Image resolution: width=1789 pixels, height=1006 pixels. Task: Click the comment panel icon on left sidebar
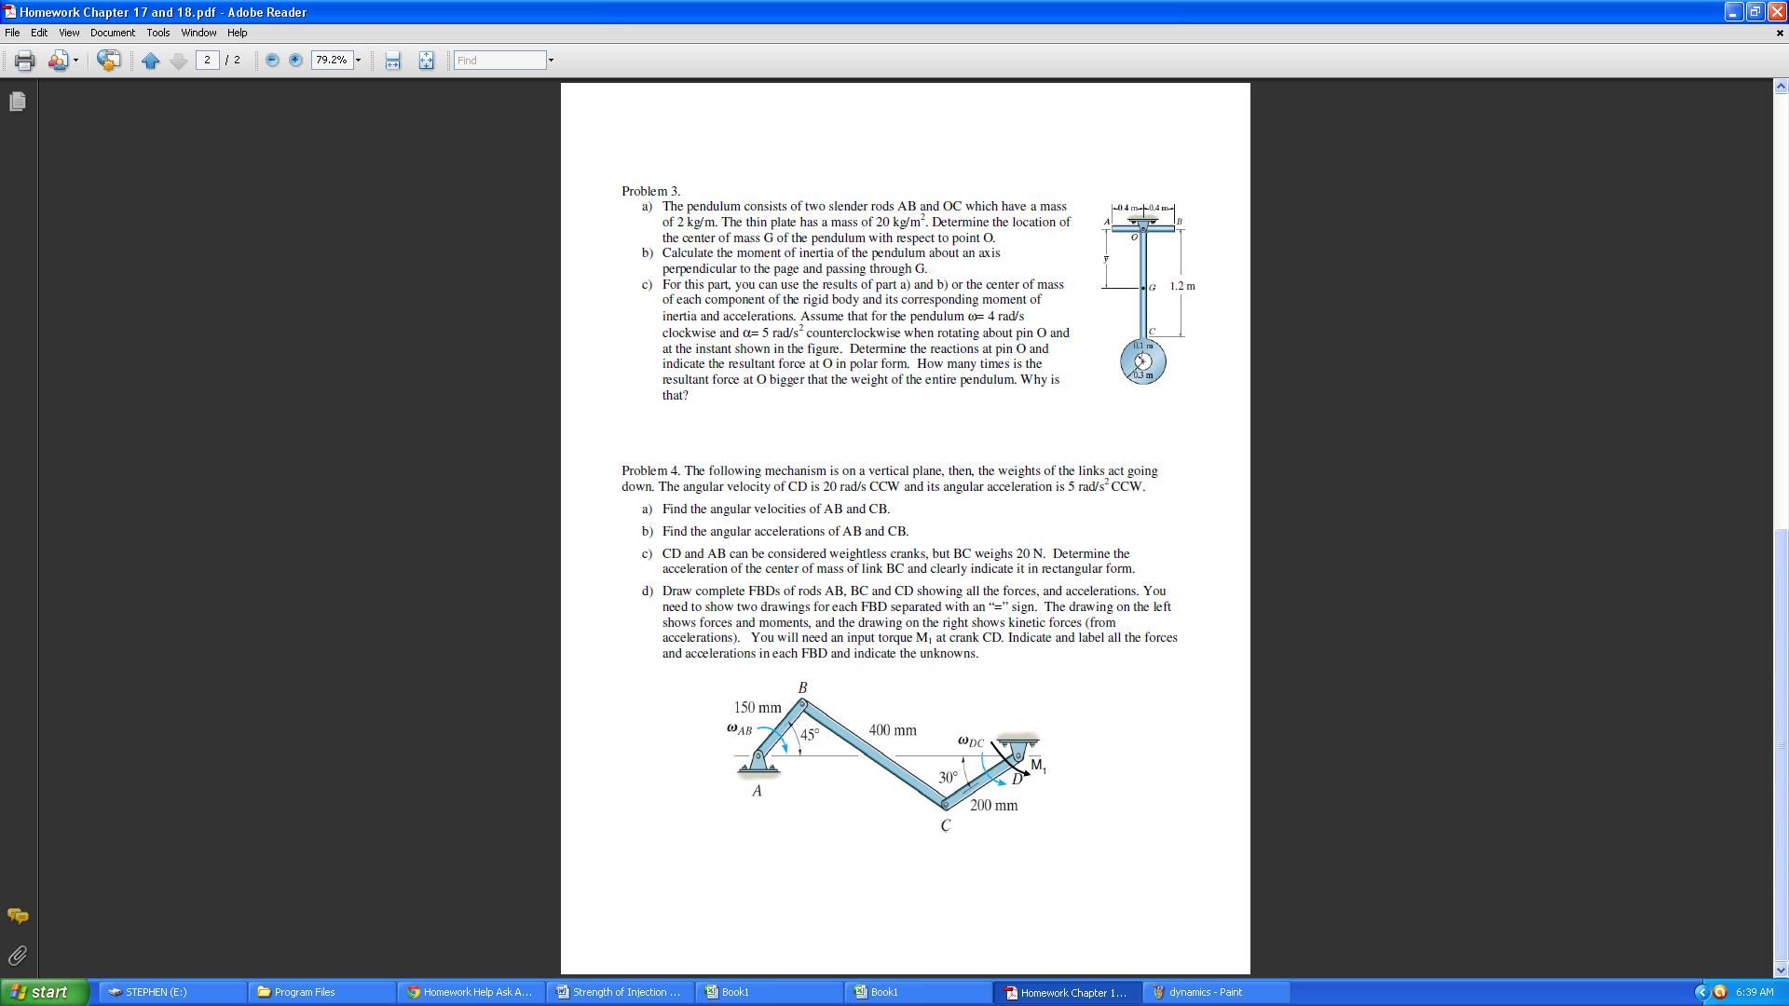[17, 915]
